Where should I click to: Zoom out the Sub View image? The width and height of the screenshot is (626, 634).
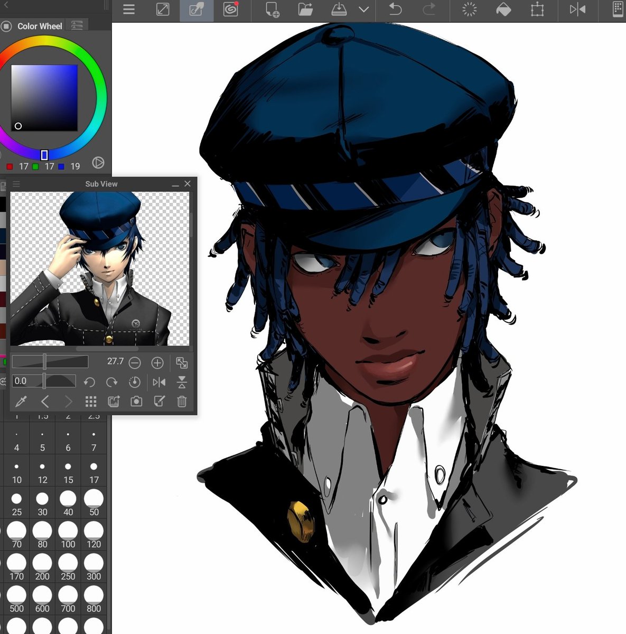tap(135, 362)
